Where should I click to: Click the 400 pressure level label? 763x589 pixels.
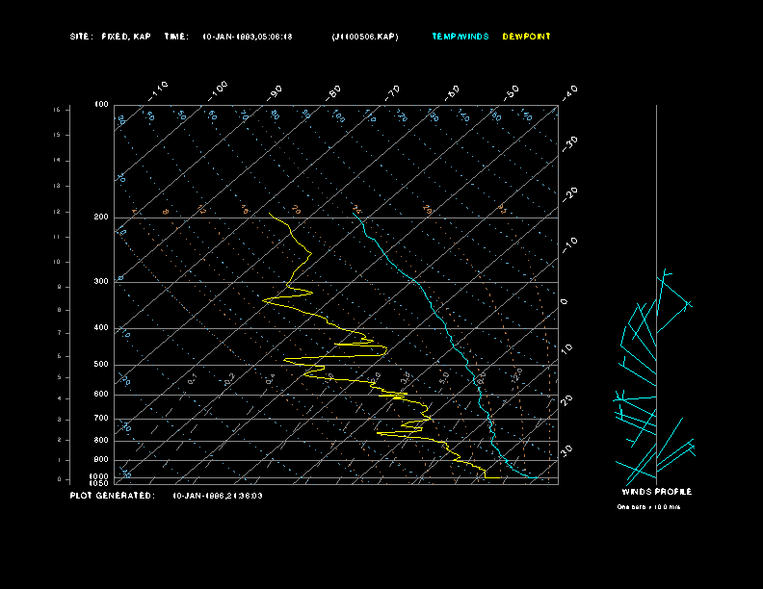(101, 327)
